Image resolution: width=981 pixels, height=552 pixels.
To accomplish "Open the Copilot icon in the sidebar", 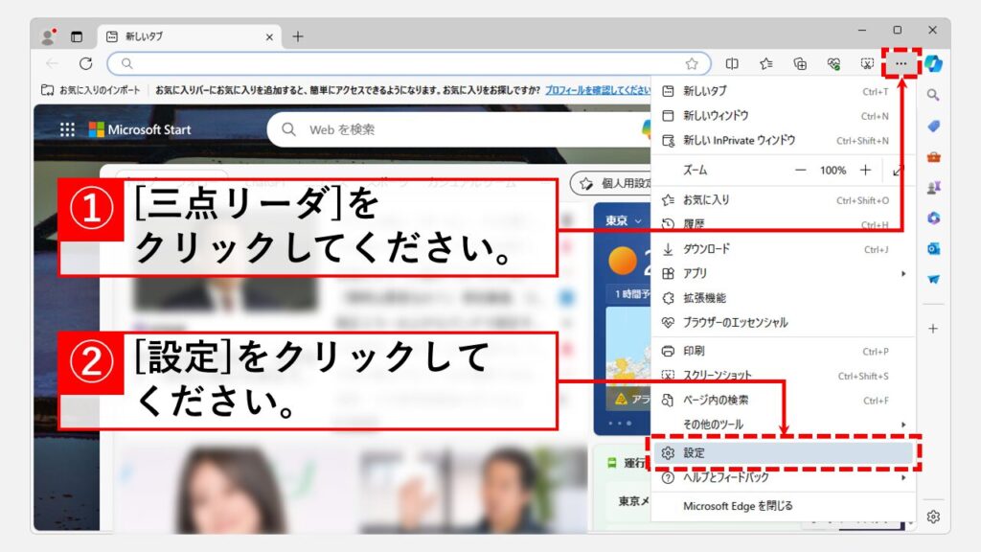I will point(933,63).
